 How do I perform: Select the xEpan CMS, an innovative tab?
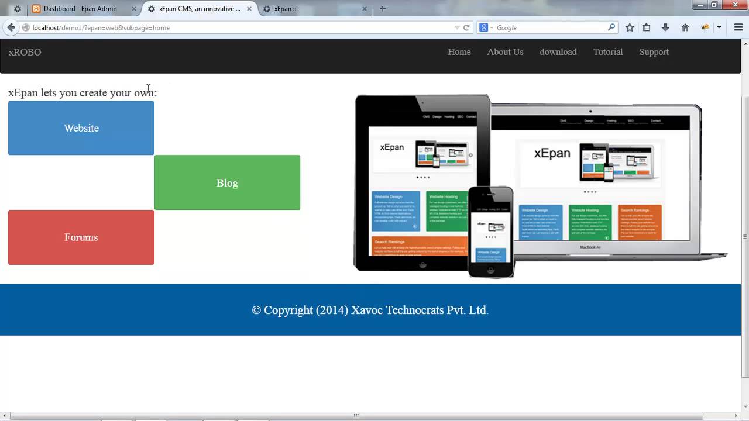pos(200,9)
